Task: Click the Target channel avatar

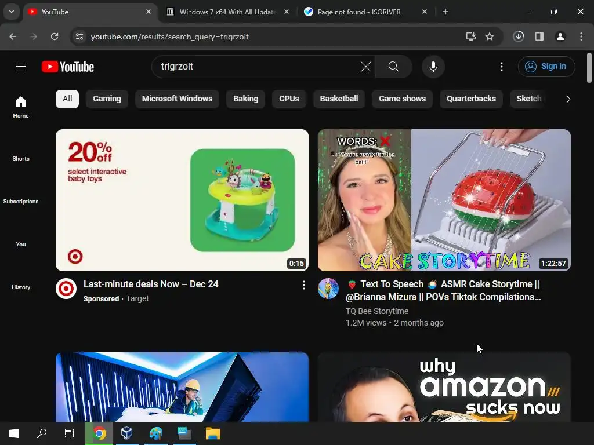Action: tap(66, 289)
